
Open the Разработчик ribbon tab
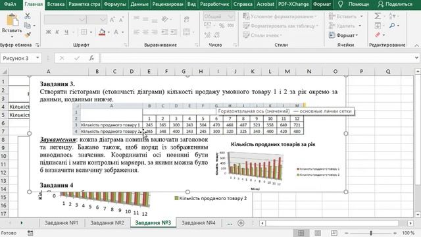pyautogui.click(x=214, y=5)
